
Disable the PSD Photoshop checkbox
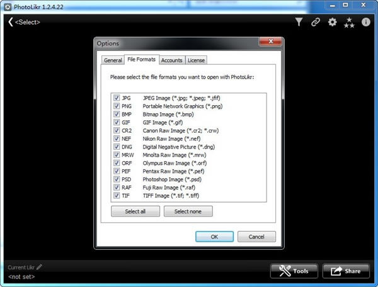coord(117,179)
